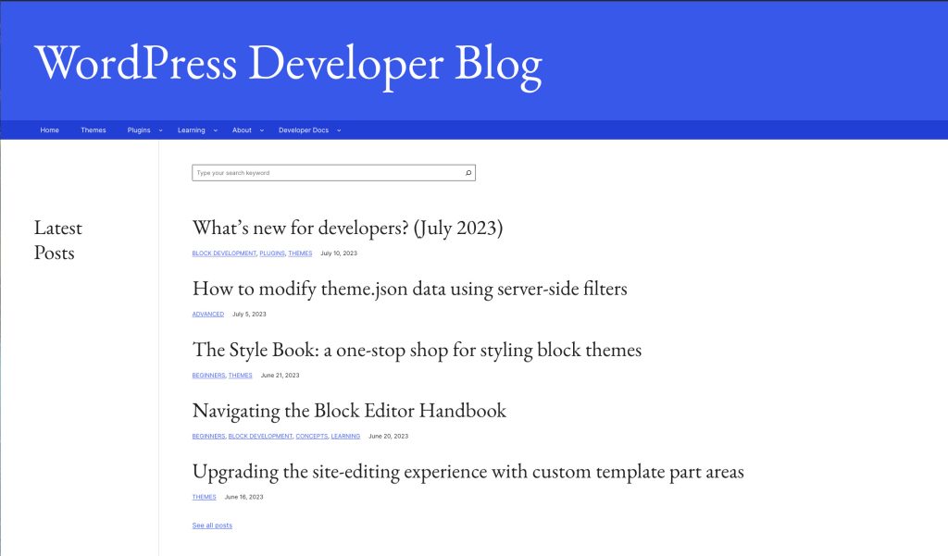Select the ADVANCED category tag
Screen dimensions: 948x556
click(x=208, y=315)
